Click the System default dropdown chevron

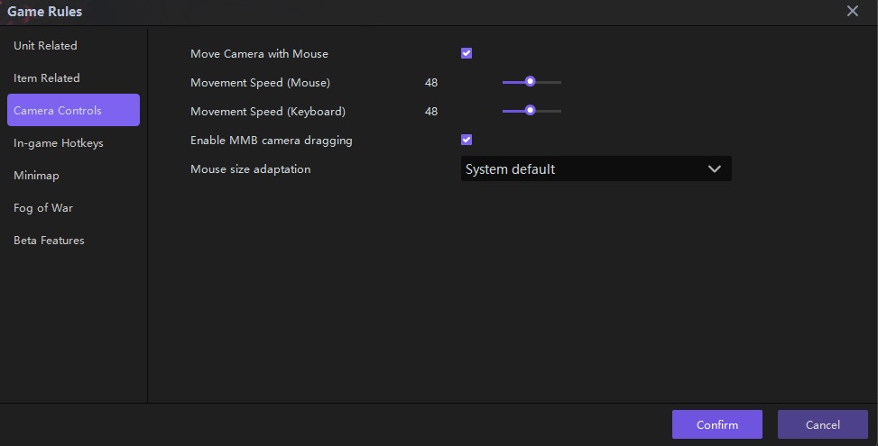715,169
